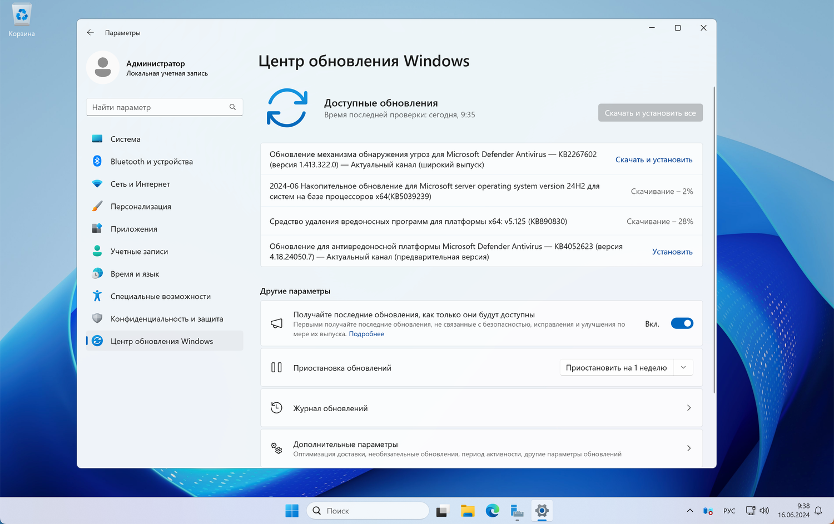Open the Учетные записи settings category
834x524 pixels.
[165, 251]
